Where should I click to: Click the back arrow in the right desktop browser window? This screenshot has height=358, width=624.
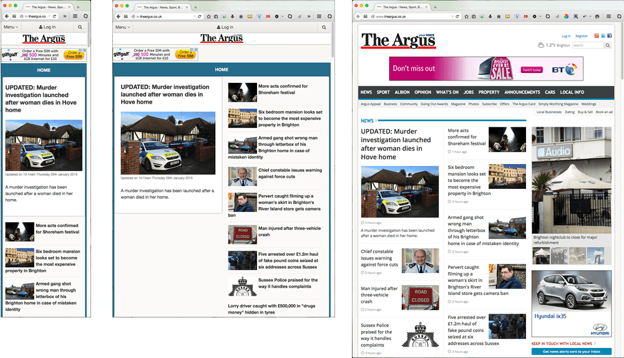tap(358, 16)
